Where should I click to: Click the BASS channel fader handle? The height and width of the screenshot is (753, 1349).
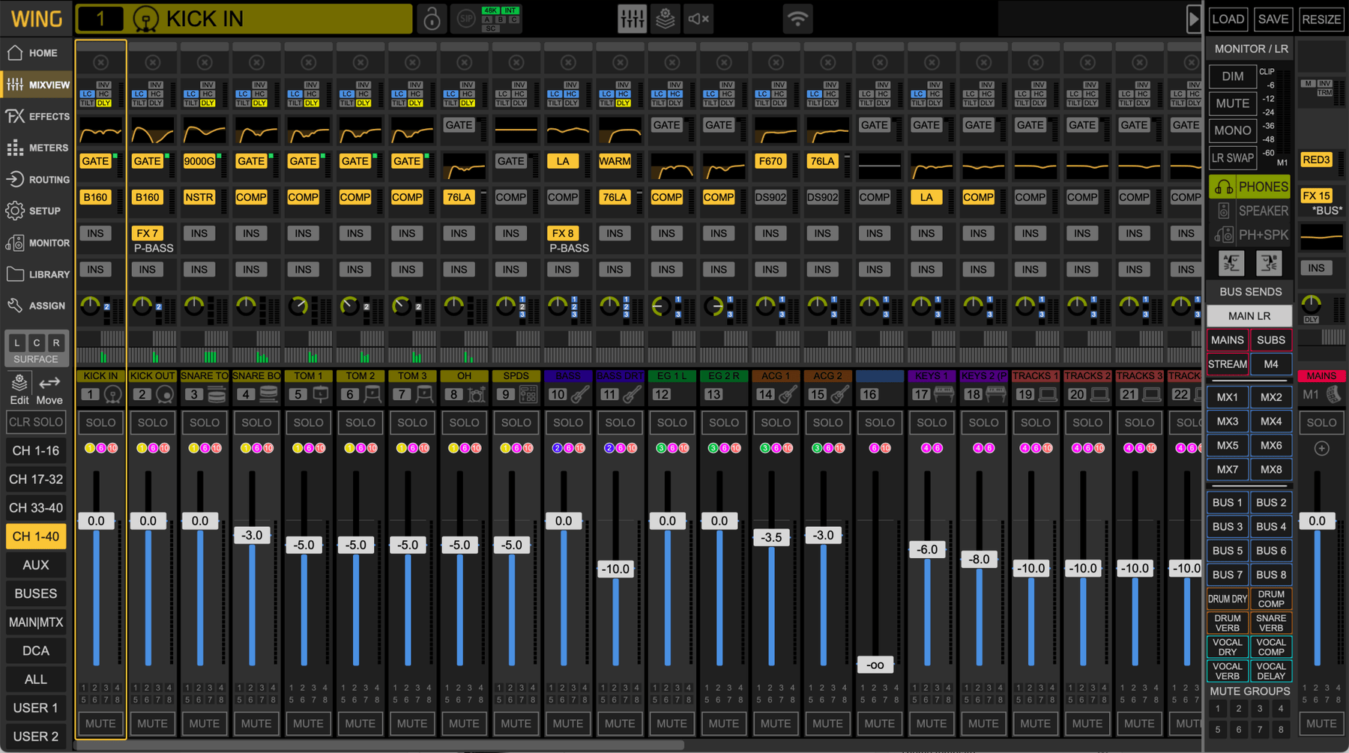[564, 521]
